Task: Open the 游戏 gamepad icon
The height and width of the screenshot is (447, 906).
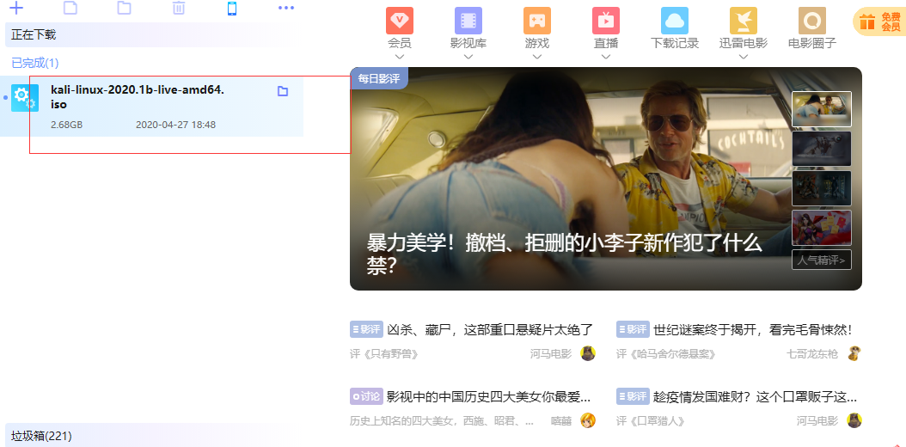Action: pos(536,21)
